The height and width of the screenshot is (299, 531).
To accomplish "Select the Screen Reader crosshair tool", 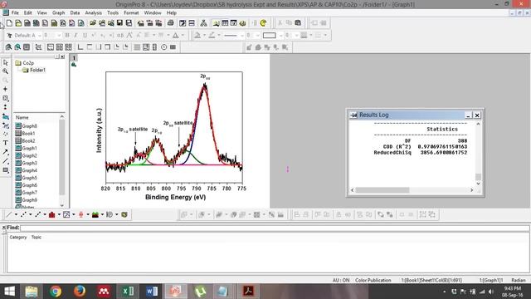I will coord(6,89).
